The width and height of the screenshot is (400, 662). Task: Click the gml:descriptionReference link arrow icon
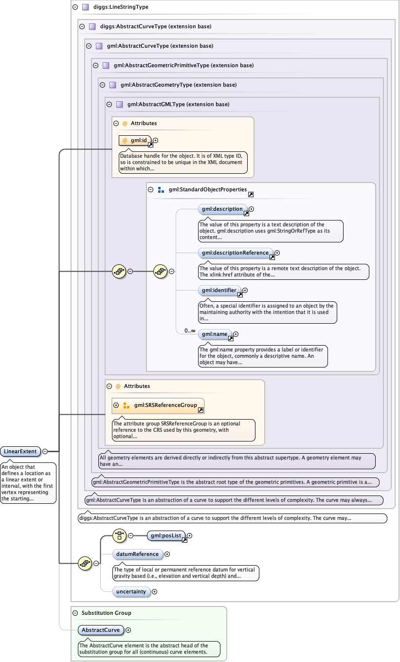[272, 257]
